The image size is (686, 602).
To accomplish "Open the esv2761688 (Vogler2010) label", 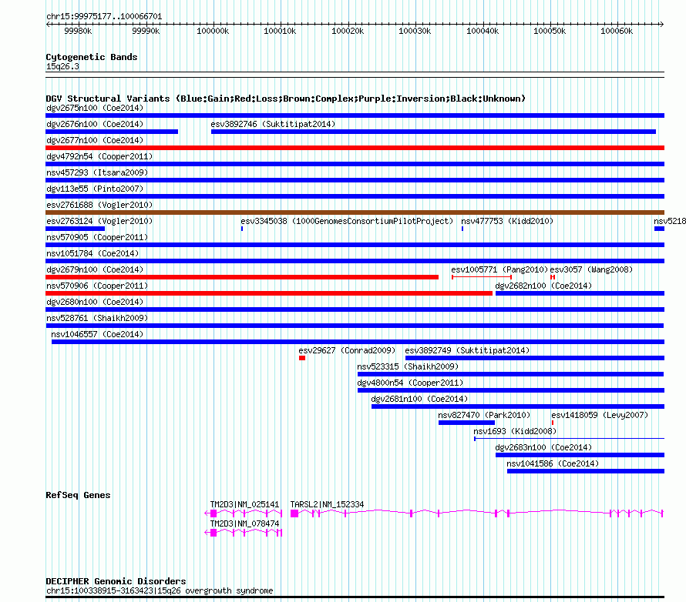I will pyautogui.click(x=99, y=205).
